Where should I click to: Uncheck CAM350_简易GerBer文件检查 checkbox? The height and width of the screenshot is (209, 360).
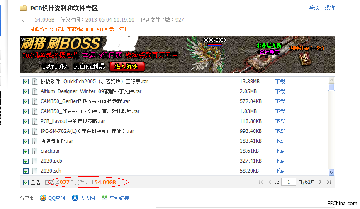tap(26, 112)
